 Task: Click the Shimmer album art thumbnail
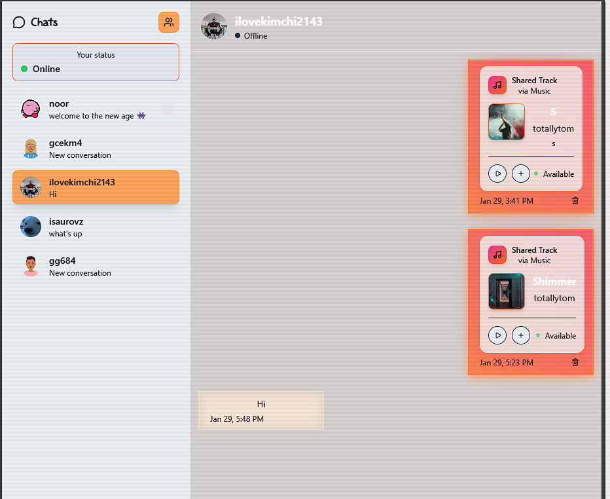(506, 291)
